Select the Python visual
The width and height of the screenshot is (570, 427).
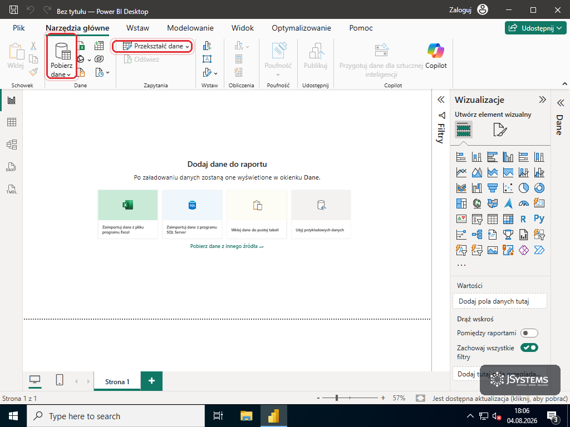[x=539, y=219]
